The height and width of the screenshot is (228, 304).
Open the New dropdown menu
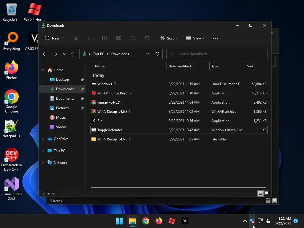[x=54, y=38]
